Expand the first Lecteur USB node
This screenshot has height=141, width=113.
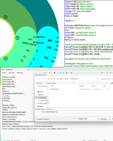coord(37,101)
